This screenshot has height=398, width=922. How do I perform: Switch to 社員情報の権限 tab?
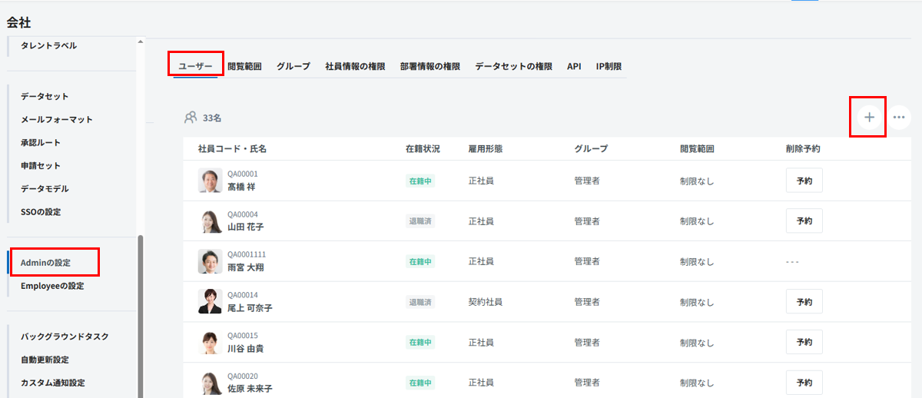[355, 67]
